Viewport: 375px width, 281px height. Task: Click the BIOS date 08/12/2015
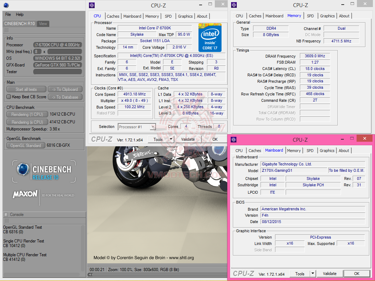(x=313, y=222)
